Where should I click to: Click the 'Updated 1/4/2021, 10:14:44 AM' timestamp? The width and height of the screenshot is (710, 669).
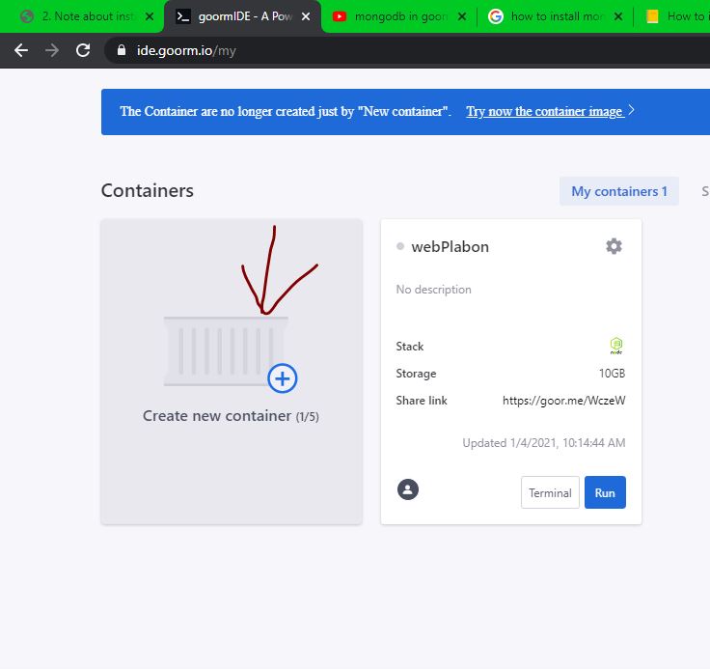[544, 443]
